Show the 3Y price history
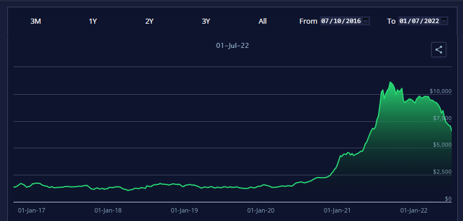This screenshot has width=463, height=221. 206,21
